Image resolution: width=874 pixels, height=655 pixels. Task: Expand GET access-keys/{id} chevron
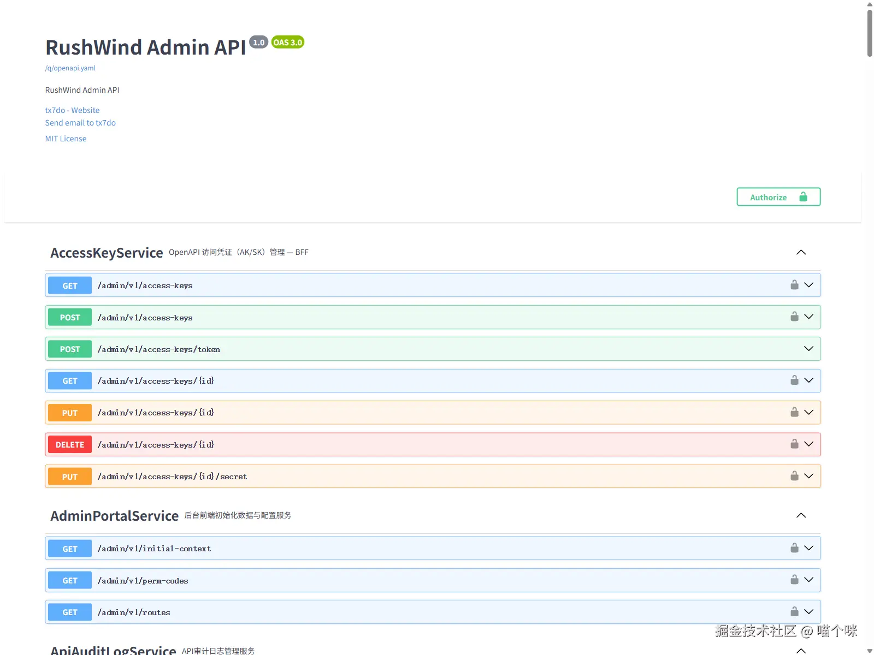[809, 380]
